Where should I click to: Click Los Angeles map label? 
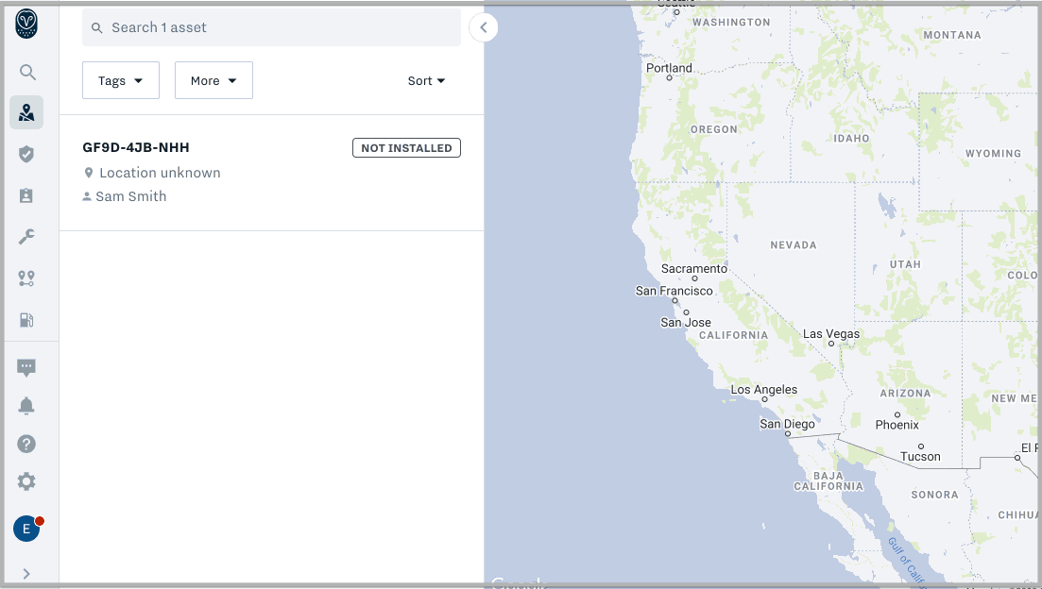click(x=764, y=390)
